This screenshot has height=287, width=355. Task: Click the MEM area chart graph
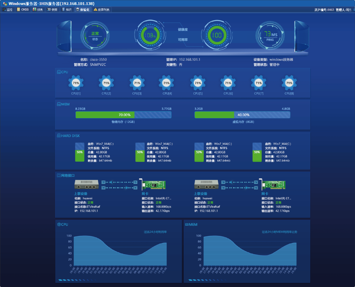[x=250, y=251]
